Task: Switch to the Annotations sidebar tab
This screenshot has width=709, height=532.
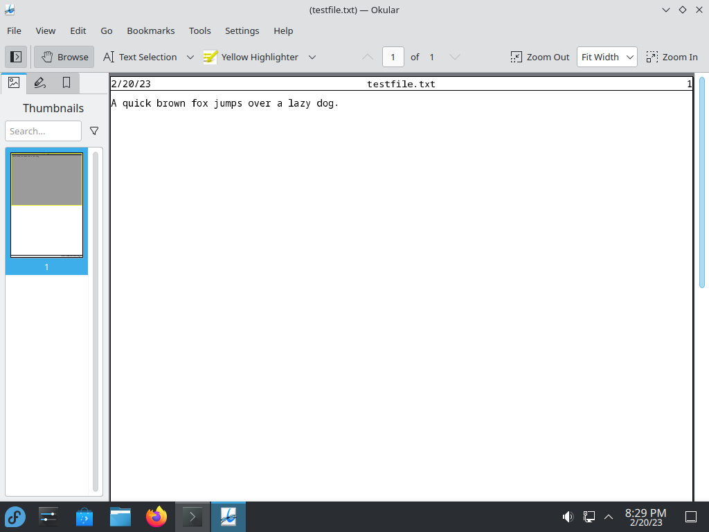Action: [39, 83]
